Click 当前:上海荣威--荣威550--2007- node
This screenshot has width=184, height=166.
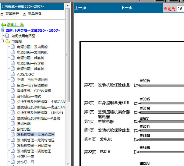coord(33,30)
